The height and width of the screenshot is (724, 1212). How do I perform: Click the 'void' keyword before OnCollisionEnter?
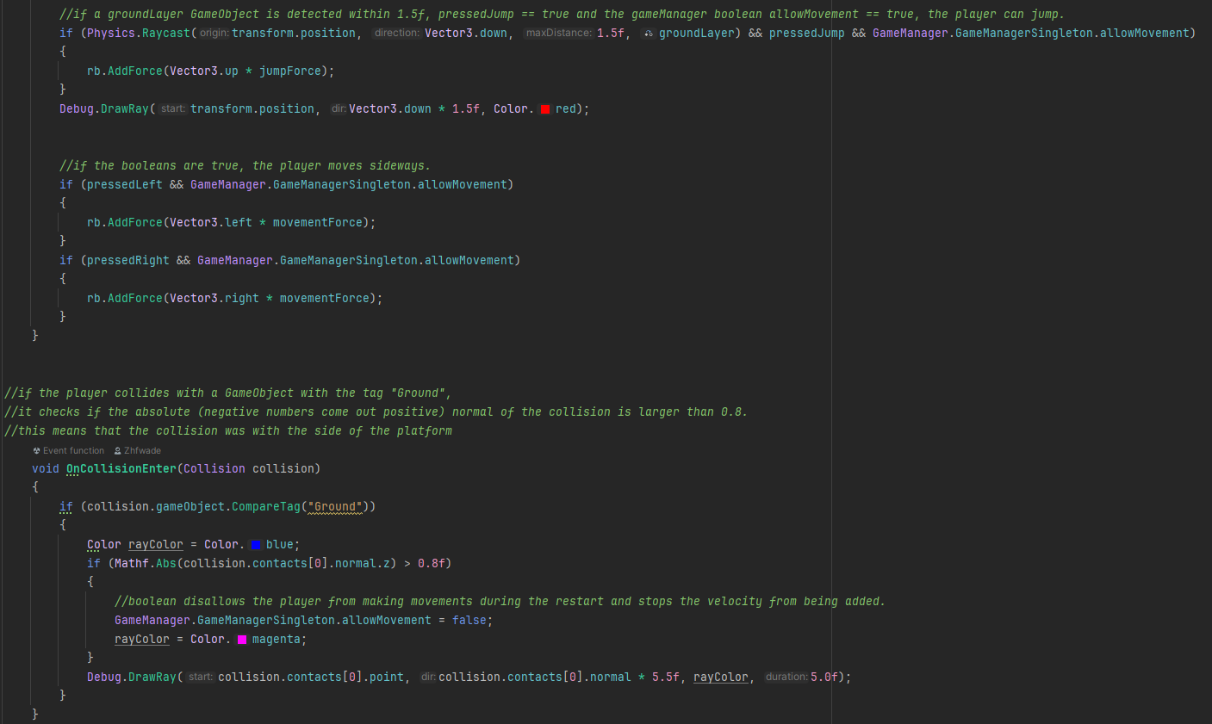(x=46, y=468)
